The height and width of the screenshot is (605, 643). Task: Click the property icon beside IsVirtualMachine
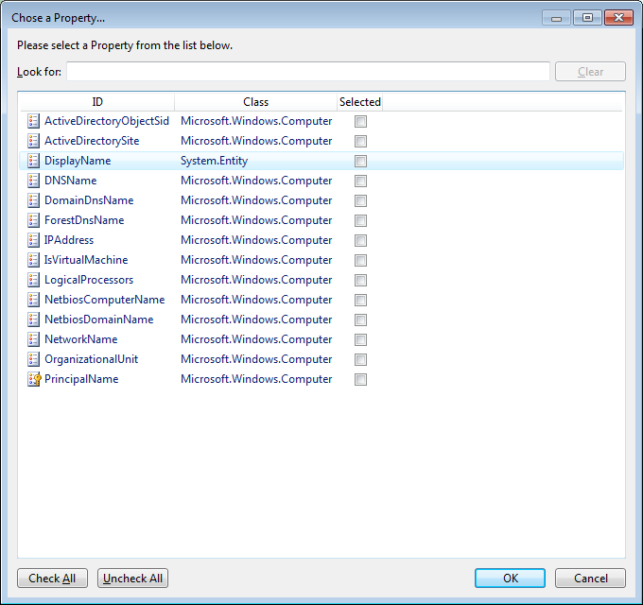[33, 260]
